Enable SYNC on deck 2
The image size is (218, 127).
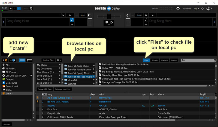(139, 15)
